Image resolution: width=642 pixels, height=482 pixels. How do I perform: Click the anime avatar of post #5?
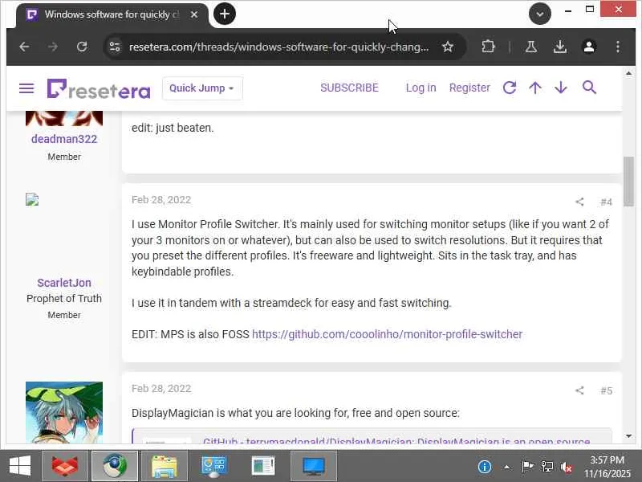click(x=64, y=412)
